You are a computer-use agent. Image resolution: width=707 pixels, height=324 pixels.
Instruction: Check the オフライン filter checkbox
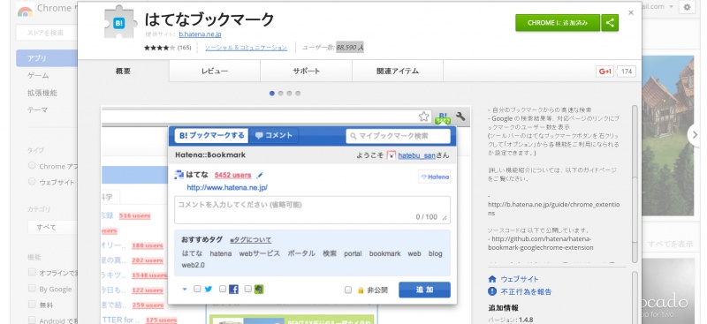coord(32,272)
